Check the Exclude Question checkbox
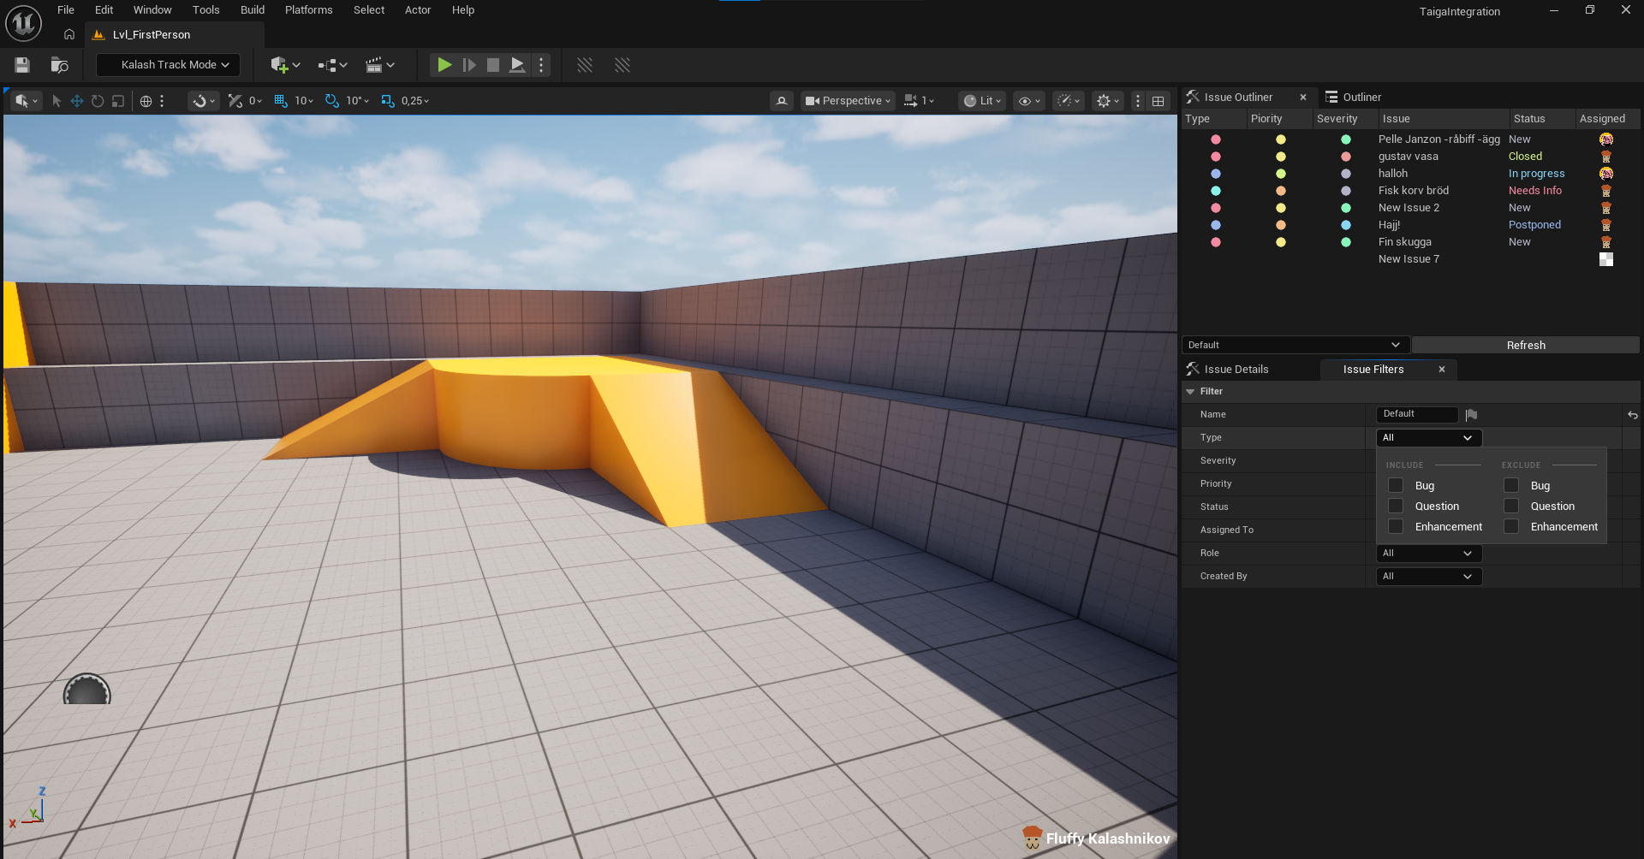 point(1511,507)
